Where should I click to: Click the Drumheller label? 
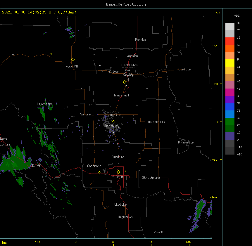tap(187, 142)
